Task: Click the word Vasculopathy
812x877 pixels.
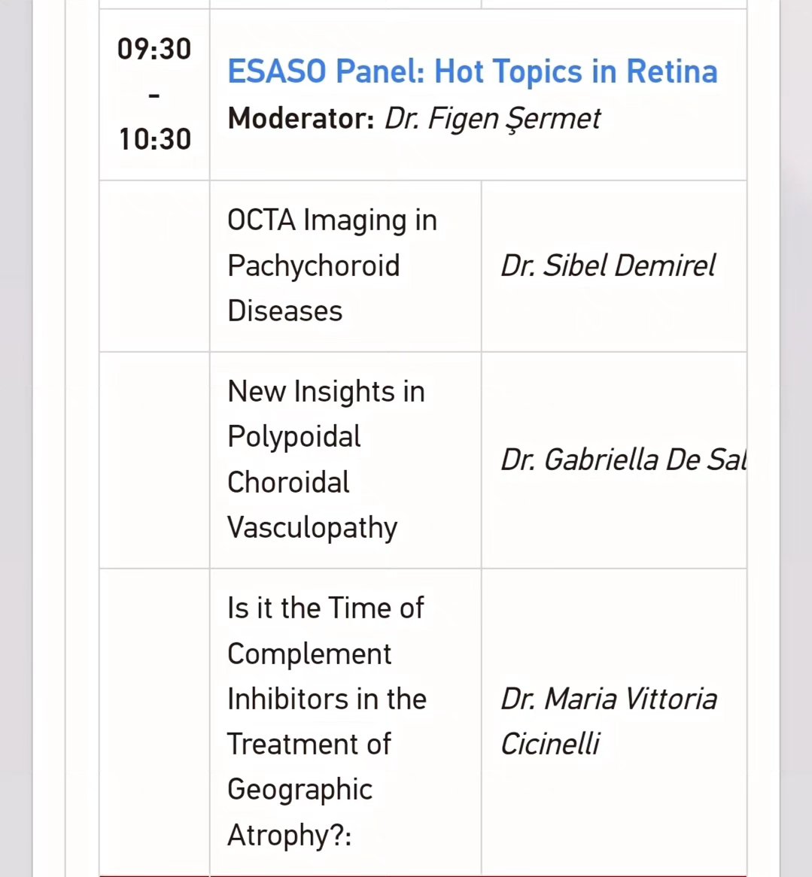Action: 312,529
